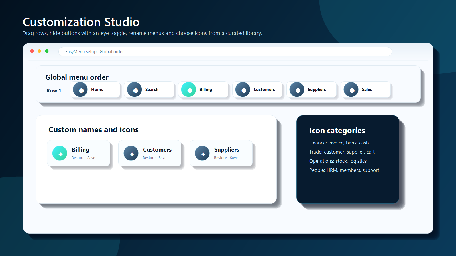Click Restore · Save under Customers
456x256 pixels.
click(154, 158)
